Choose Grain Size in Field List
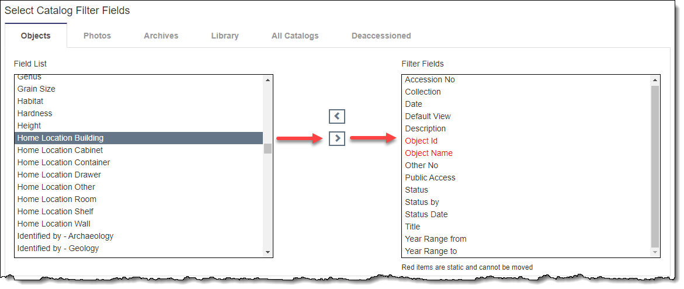 (36, 89)
